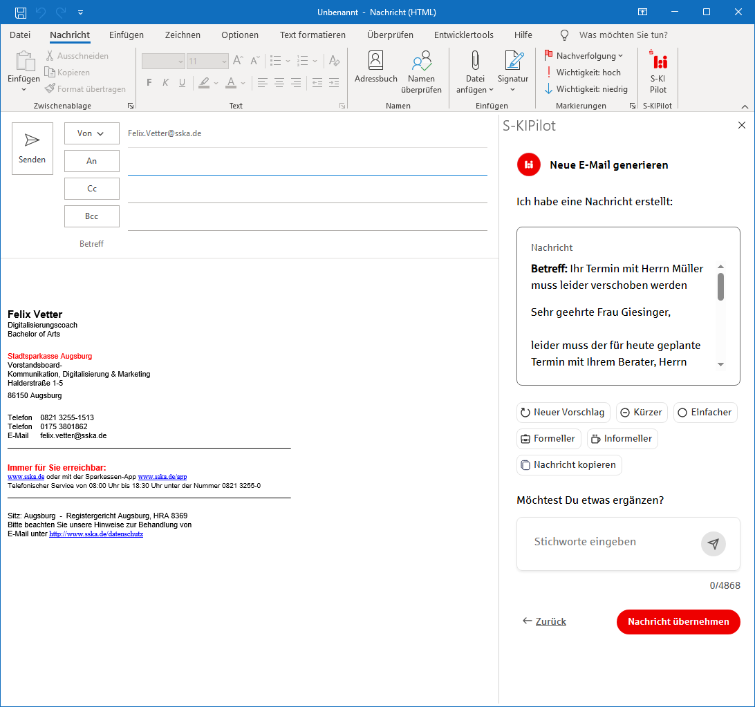
Task: Open the S-KI Pilot add-in
Action: click(658, 72)
